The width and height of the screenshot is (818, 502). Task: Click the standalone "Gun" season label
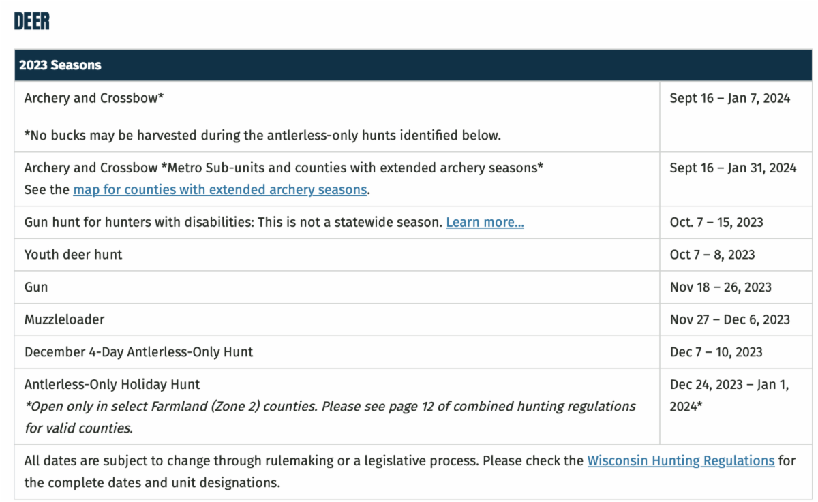(36, 287)
